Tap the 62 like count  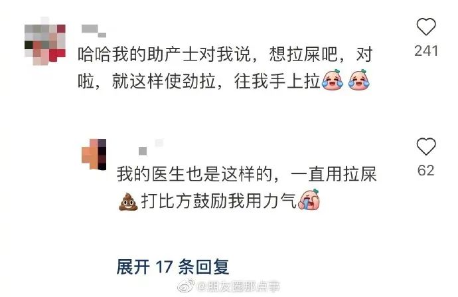(426, 170)
